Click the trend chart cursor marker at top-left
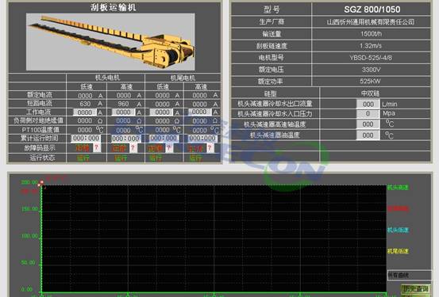This screenshot has width=439, height=297. 40,183
